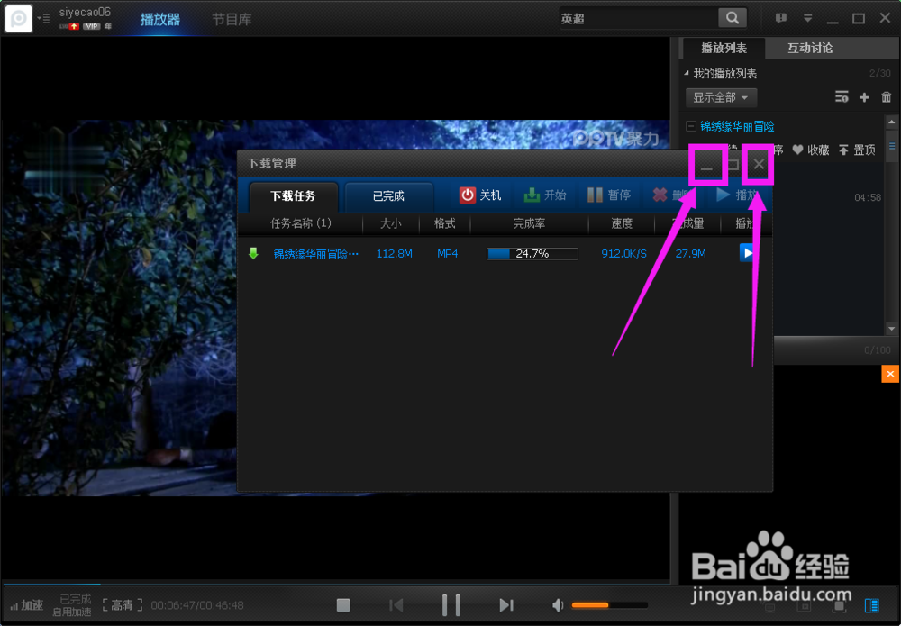The height and width of the screenshot is (626, 901).
Task: Open the 节目库 program library
Action: [x=232, y=17]
